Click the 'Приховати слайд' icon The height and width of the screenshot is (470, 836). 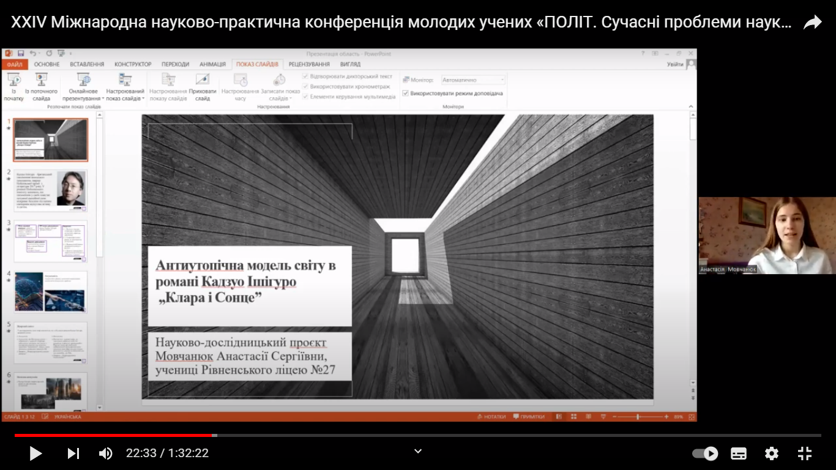(203, 80)
